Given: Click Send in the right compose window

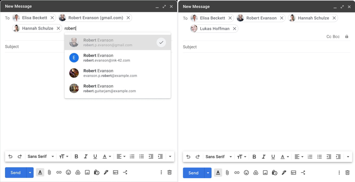Looking at the screenshot, I should 193,173.
